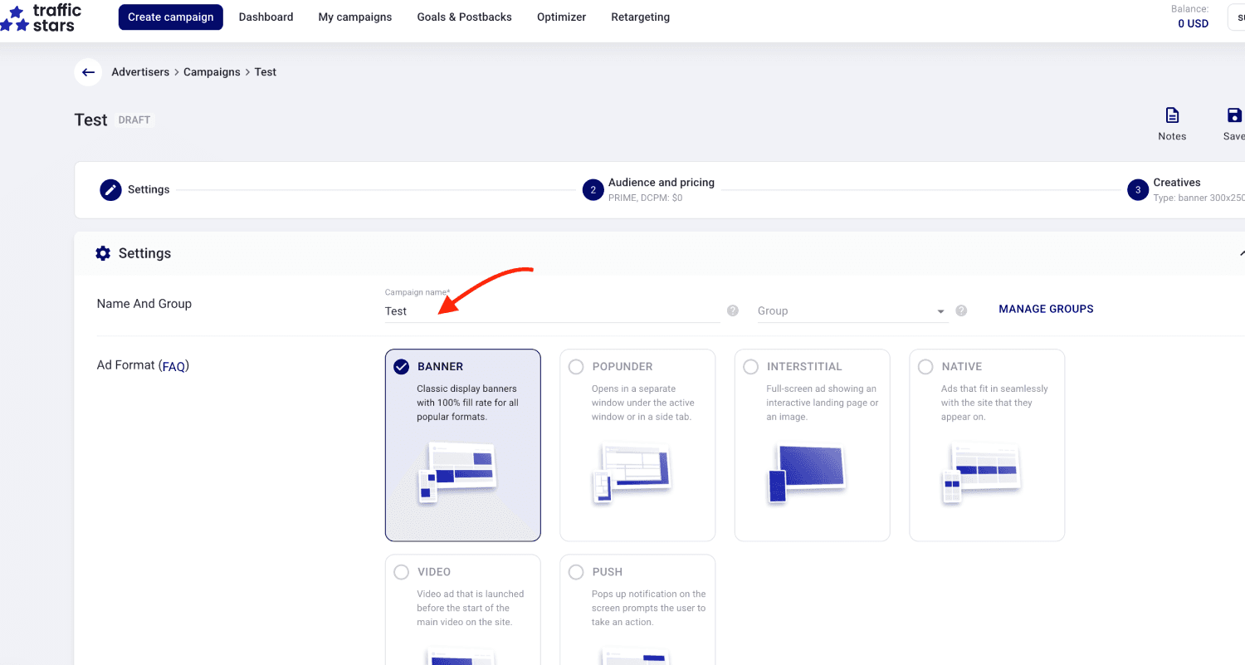Click the Traffic Stars logo
This screenshot has width=1245, height=665.
tap(41, 17)
